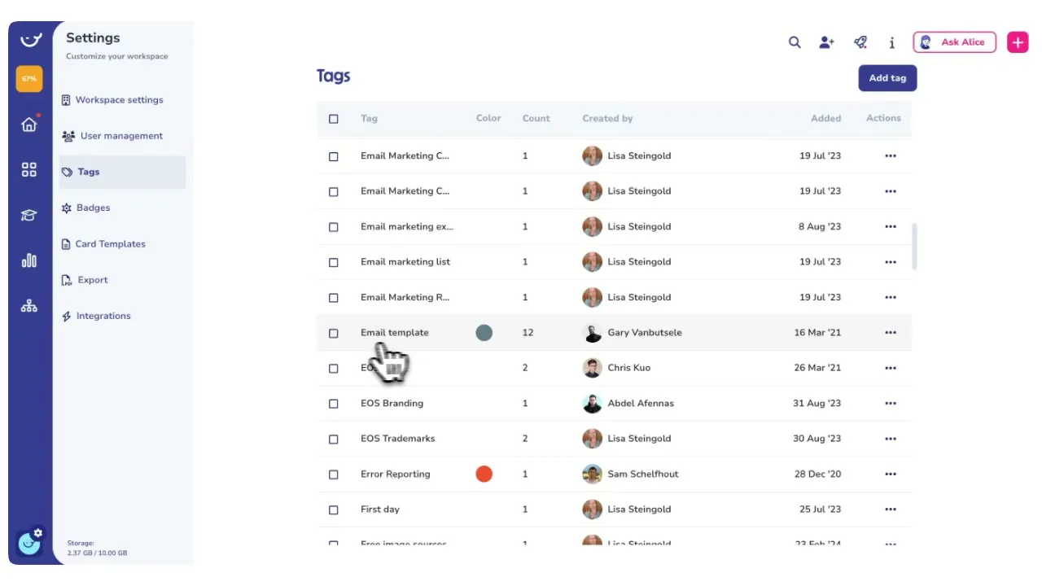The image size is (1042, 586).
Task: Check the Email template row checkbox
Action: (x=333, y=333)
